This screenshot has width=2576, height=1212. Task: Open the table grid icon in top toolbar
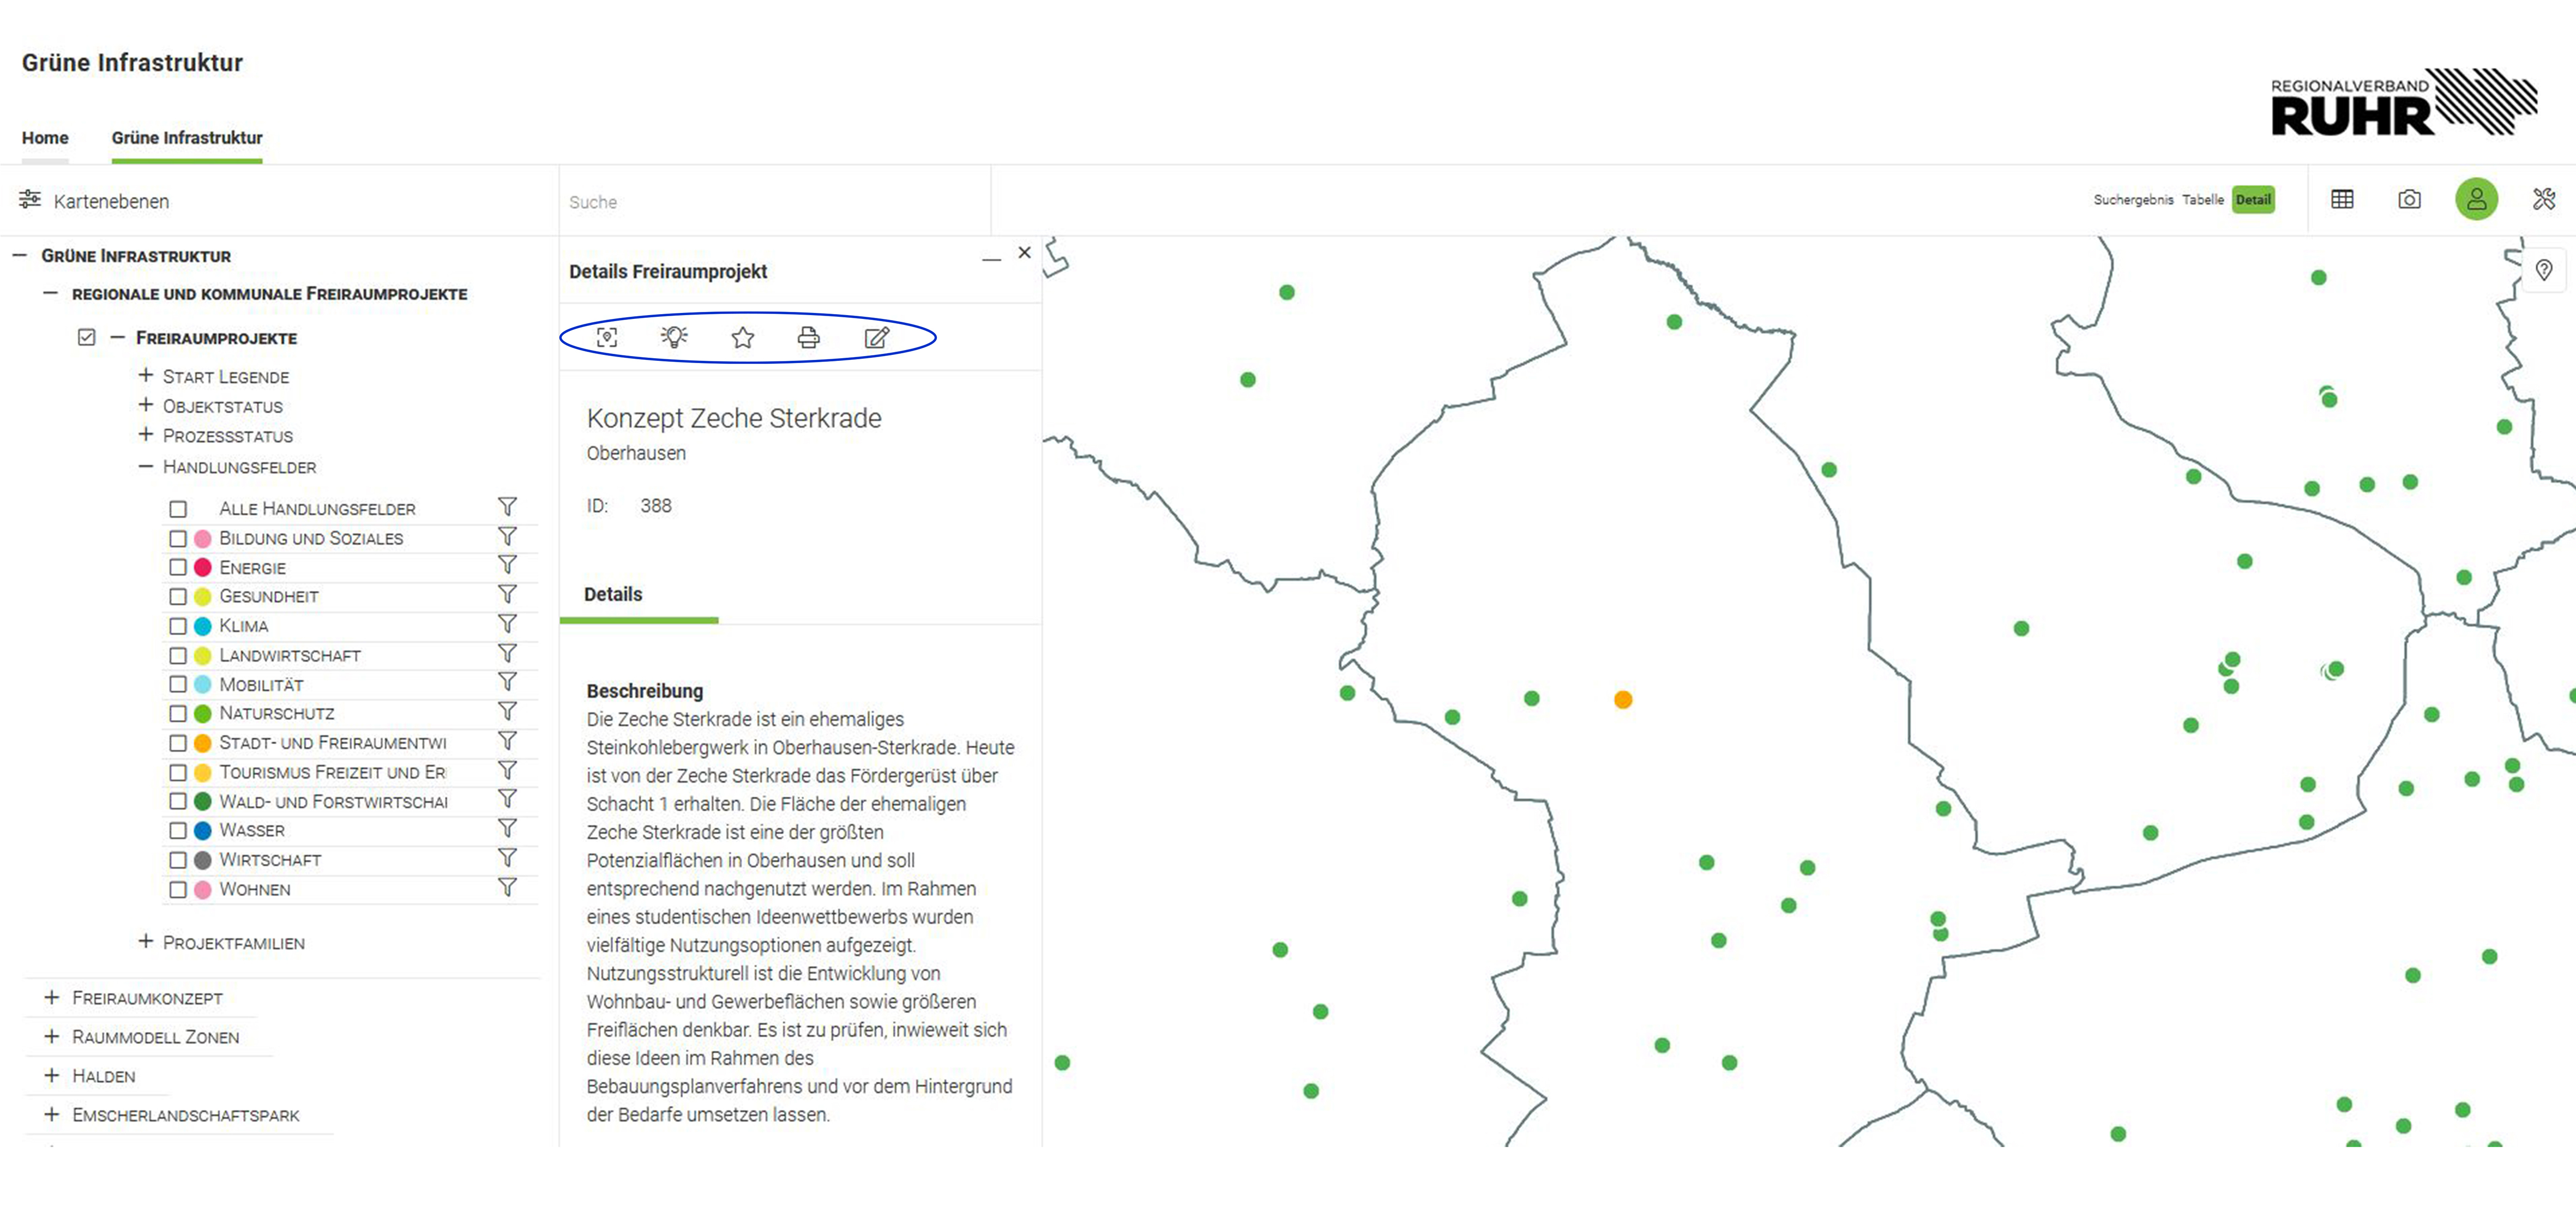click(2342, 200)
